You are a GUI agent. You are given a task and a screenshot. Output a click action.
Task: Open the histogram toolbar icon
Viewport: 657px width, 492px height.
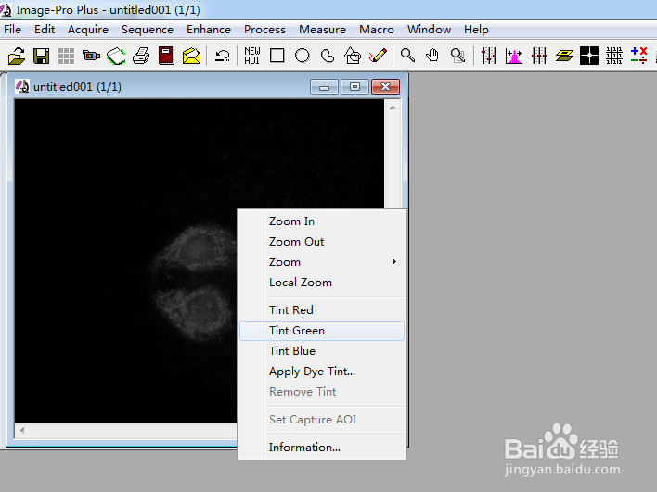tap(514, 56)
